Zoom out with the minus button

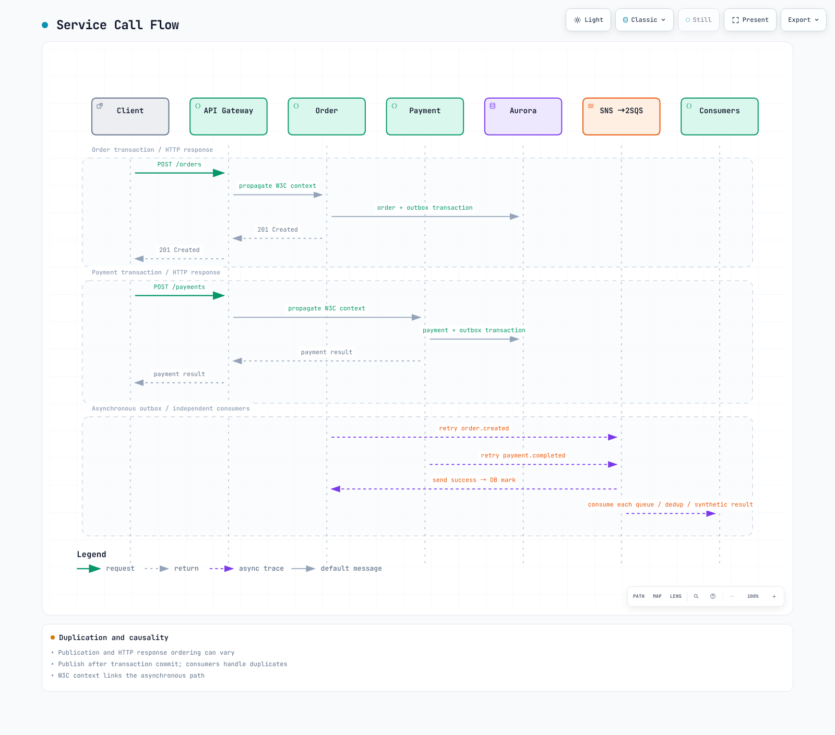coord(732,596)
